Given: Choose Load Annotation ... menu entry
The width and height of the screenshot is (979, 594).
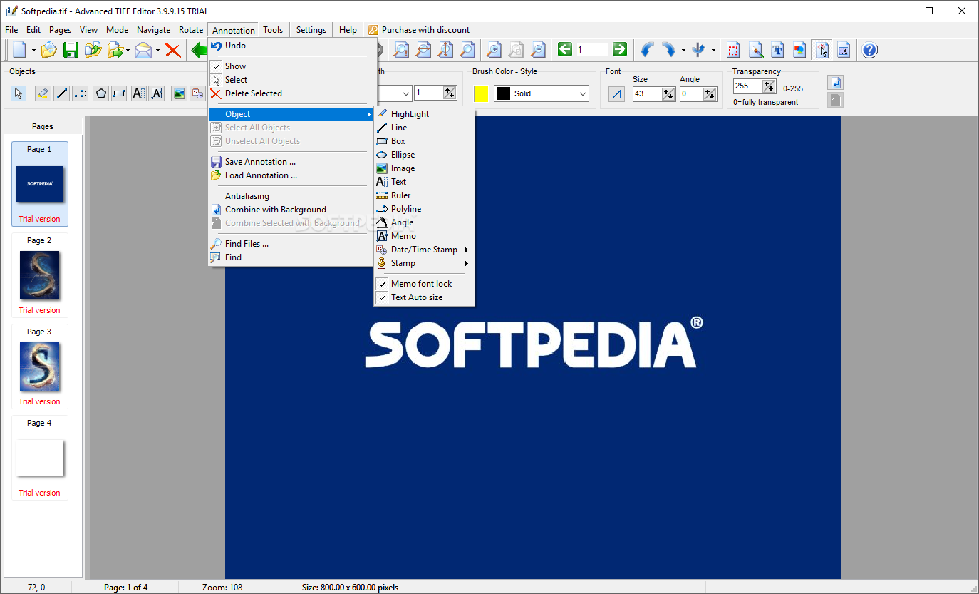Looking at the screenshot, I should (x=292, y=175).
